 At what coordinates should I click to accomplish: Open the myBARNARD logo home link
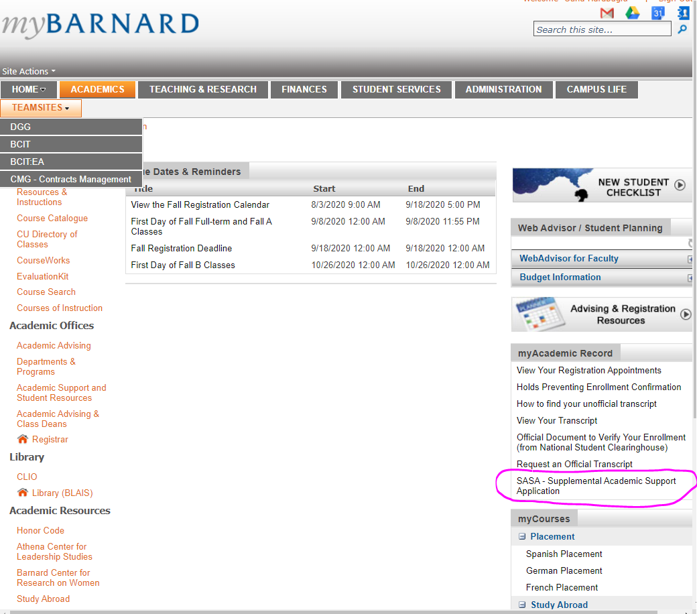pos(101,24)
